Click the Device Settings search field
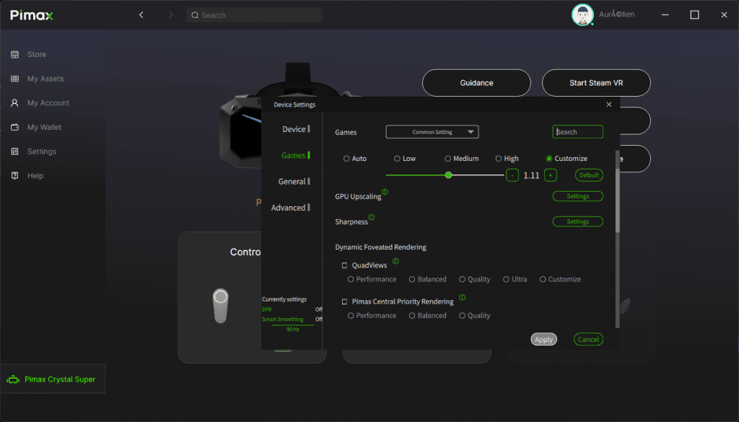This screenshot has height=422, width=739. point(578,132)
